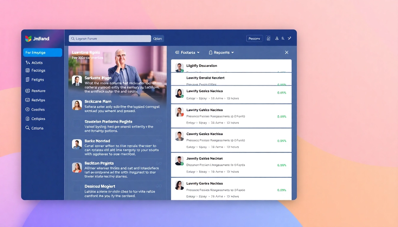This screenshot has width=398, height=227.
Task: Open the Fetigns sidebar icon
Action: 28,80
